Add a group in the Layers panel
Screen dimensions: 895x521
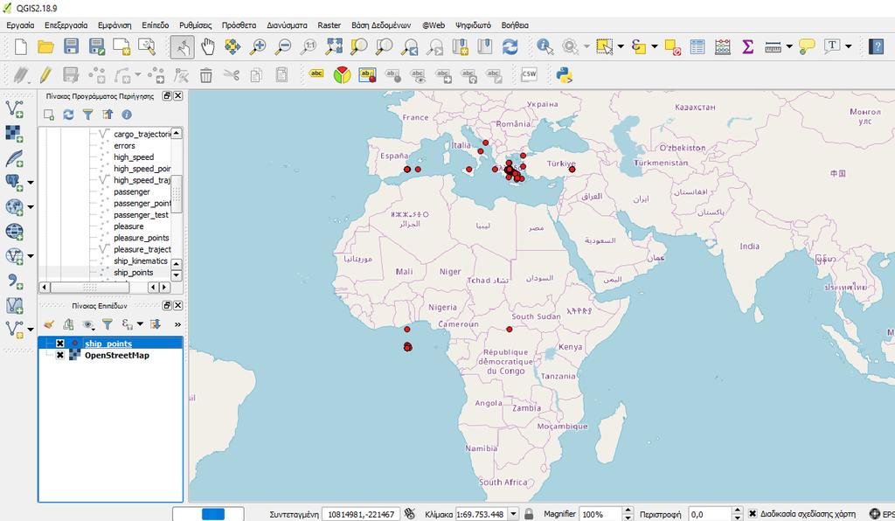[68, 324]
